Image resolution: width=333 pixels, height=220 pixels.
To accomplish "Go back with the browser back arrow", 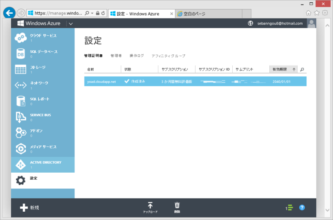I will point(9,13).
